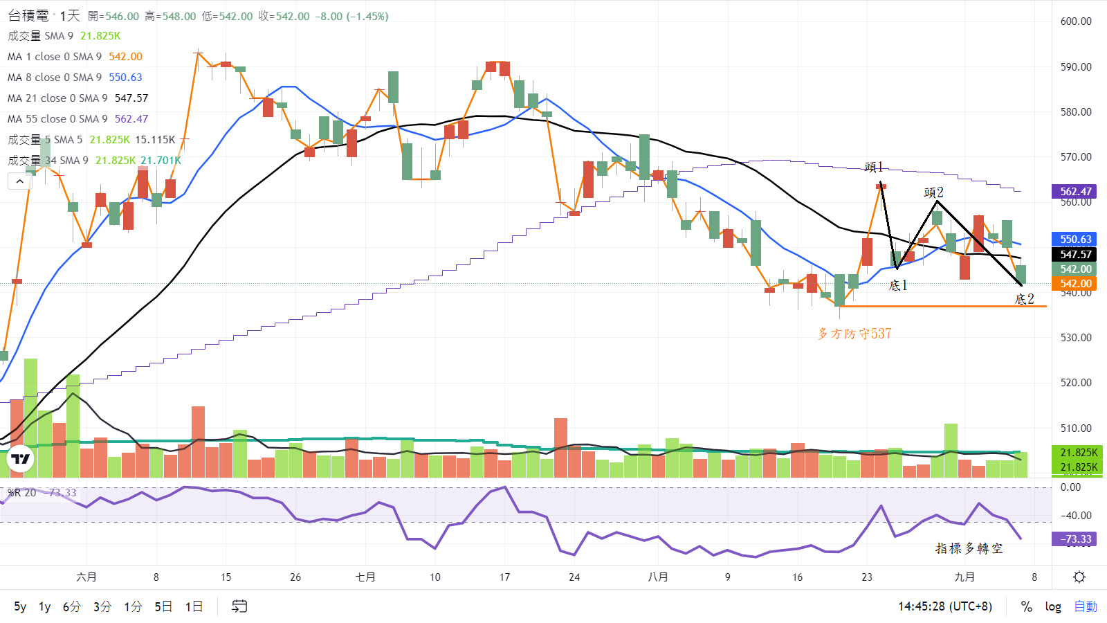Image resolution: width=1107 pixels, height=623 pixels.
Task: Switch to the 5日 range
Action: coord(163,606)
